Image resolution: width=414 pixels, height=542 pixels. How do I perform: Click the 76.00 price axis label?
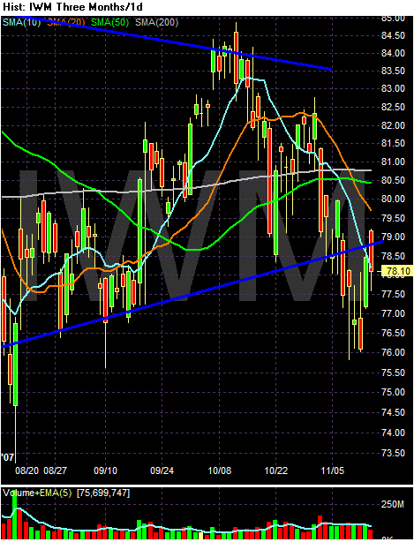[395, 352]
